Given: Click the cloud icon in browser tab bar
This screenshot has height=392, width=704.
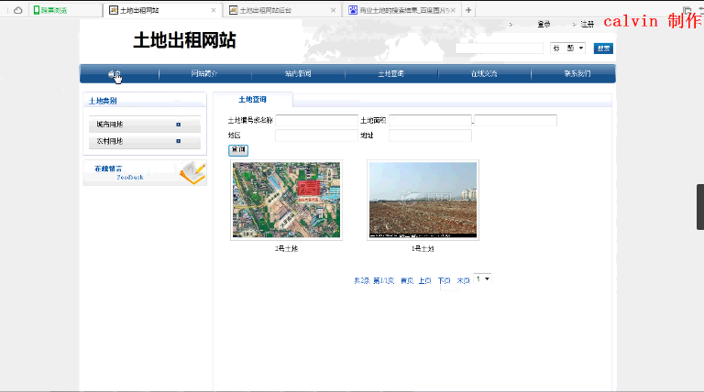Looking at the screenshot, I should tap(18, 10).
